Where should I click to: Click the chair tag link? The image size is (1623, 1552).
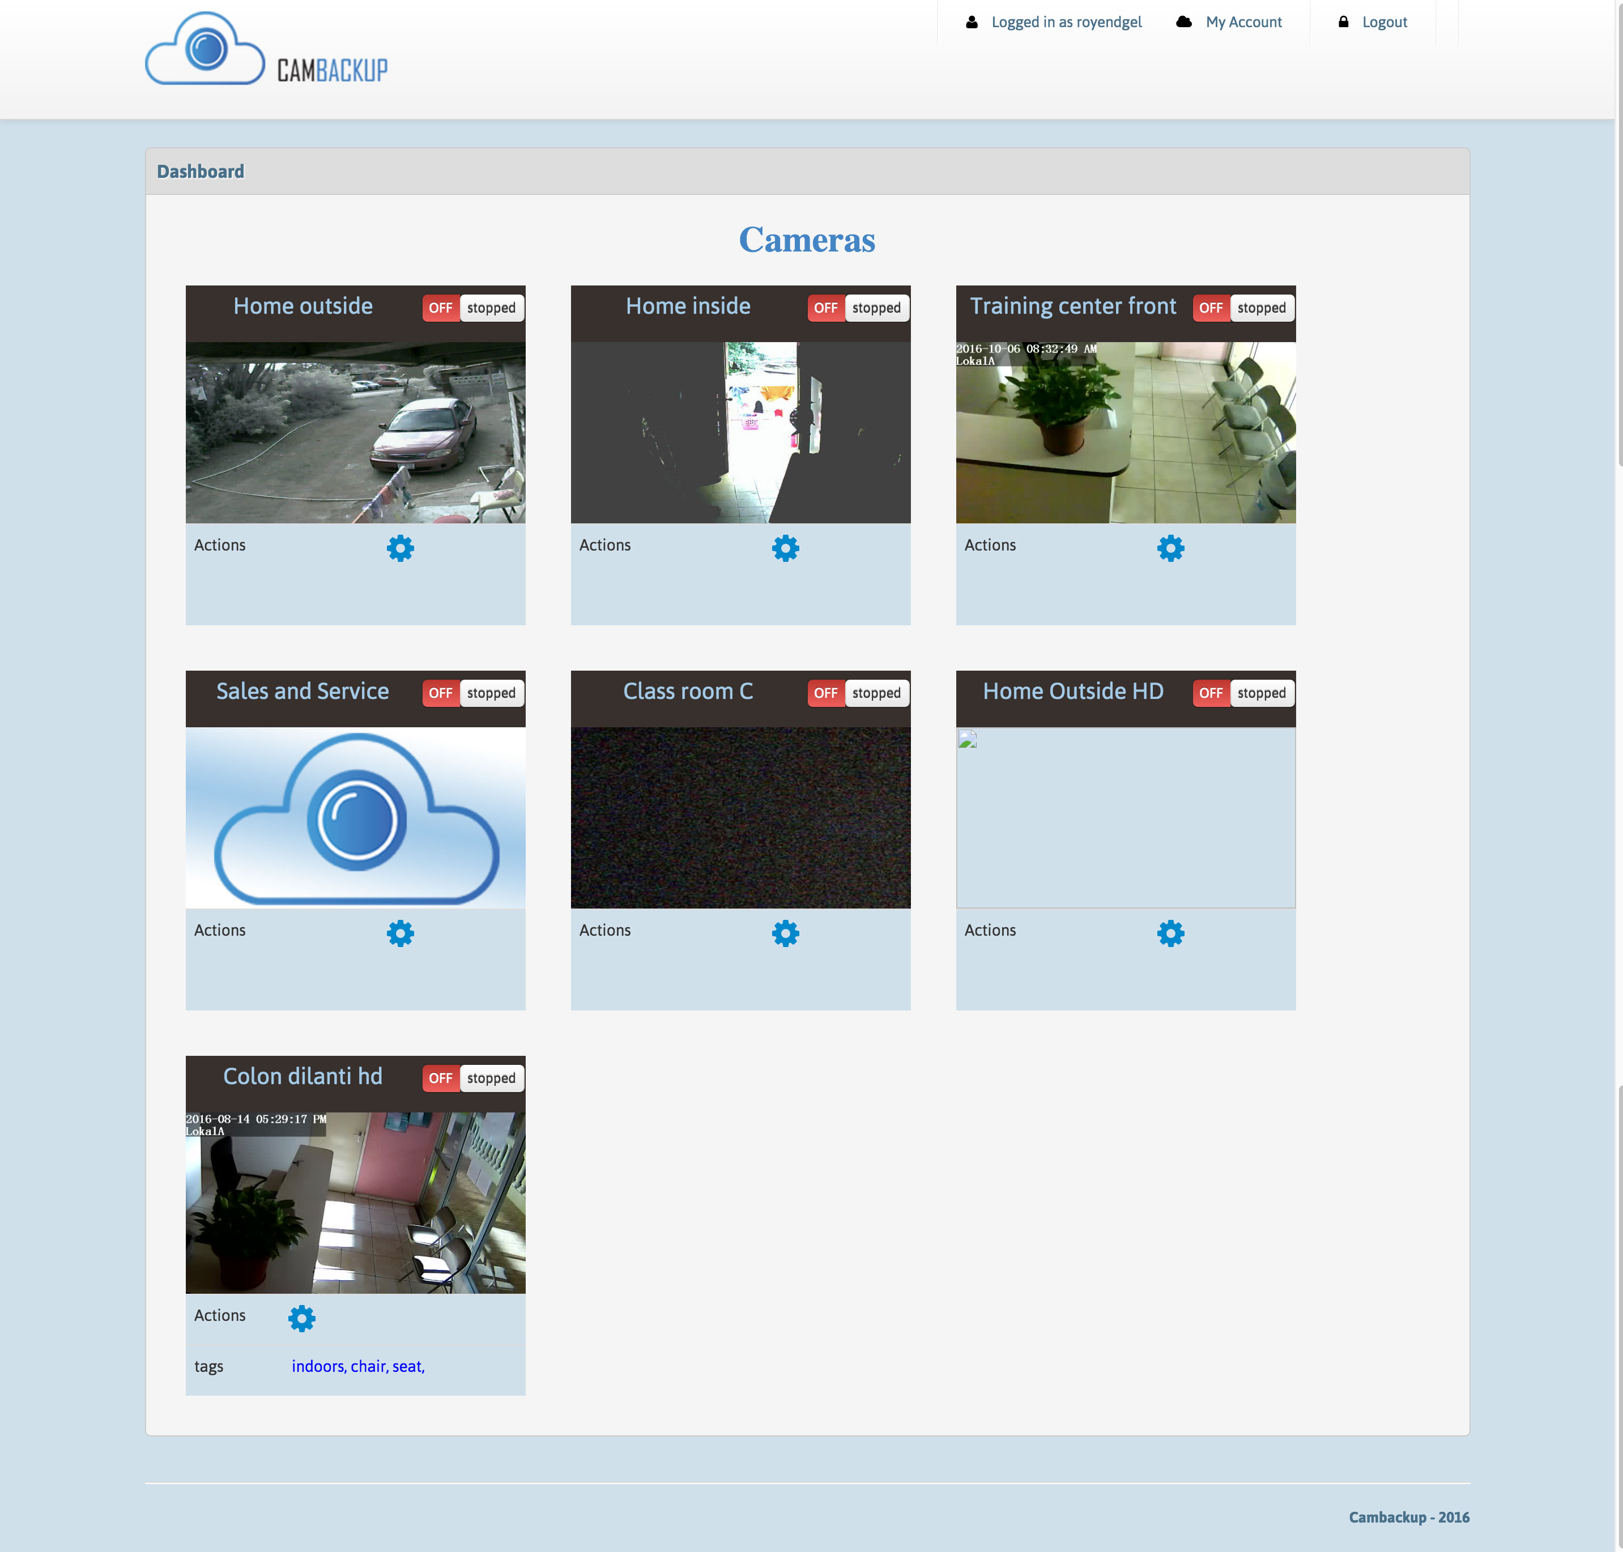(x=368, y=1366)
